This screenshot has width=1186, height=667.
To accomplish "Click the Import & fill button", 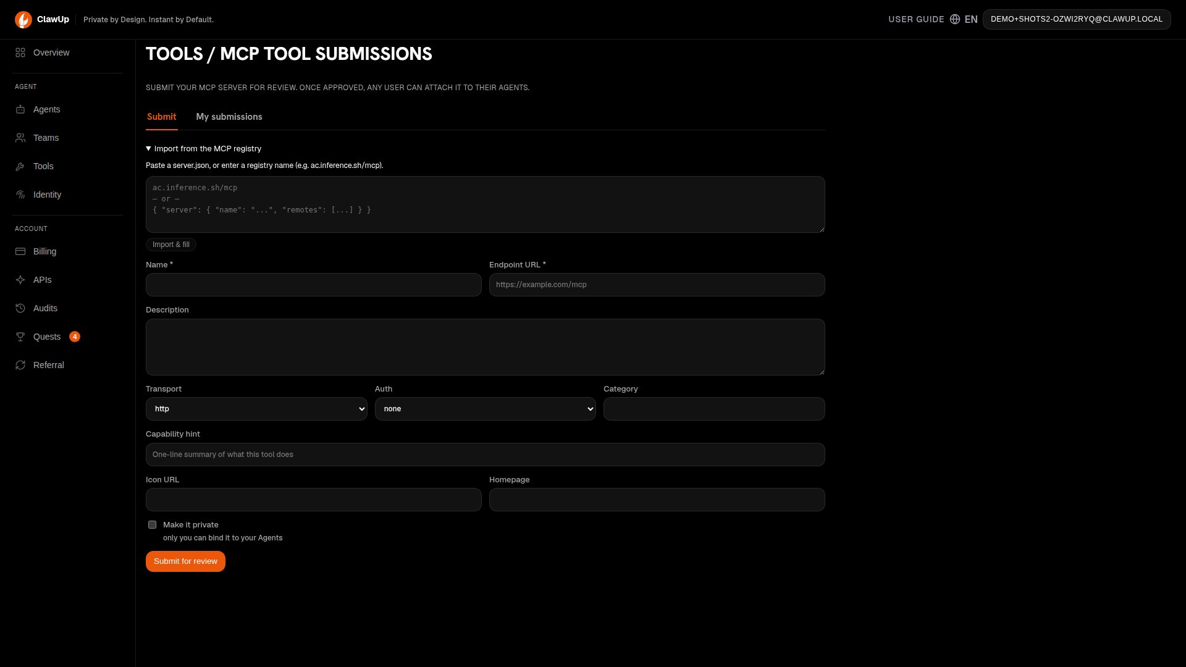I will click(x=171, y=245).
